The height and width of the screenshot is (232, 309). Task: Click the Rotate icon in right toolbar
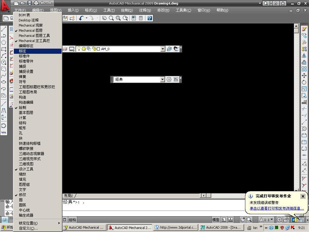(x=304, y=82)
